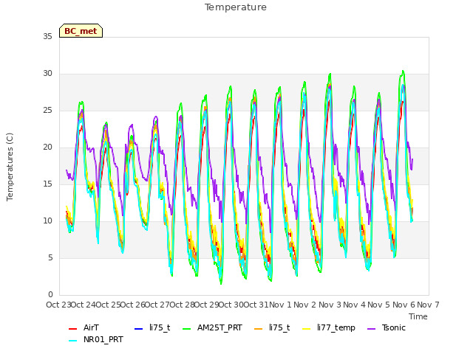Click the red AirT legend color marker
Screen dimensions: 473x354
tap(72, 329)
